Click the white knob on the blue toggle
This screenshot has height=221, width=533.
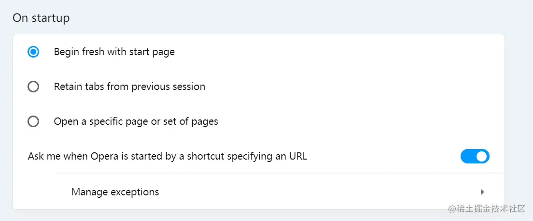coord(481,156)
